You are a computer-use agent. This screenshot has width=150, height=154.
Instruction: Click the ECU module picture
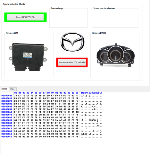tap(28, 57)
